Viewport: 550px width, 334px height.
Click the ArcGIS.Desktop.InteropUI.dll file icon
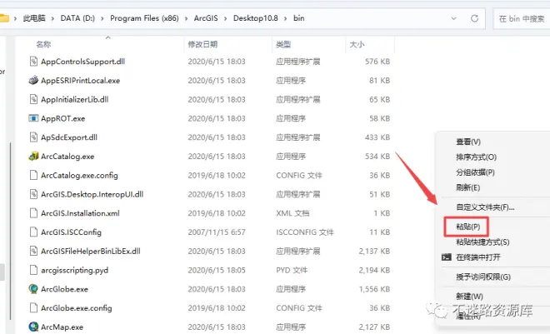[x=33, y=194]
